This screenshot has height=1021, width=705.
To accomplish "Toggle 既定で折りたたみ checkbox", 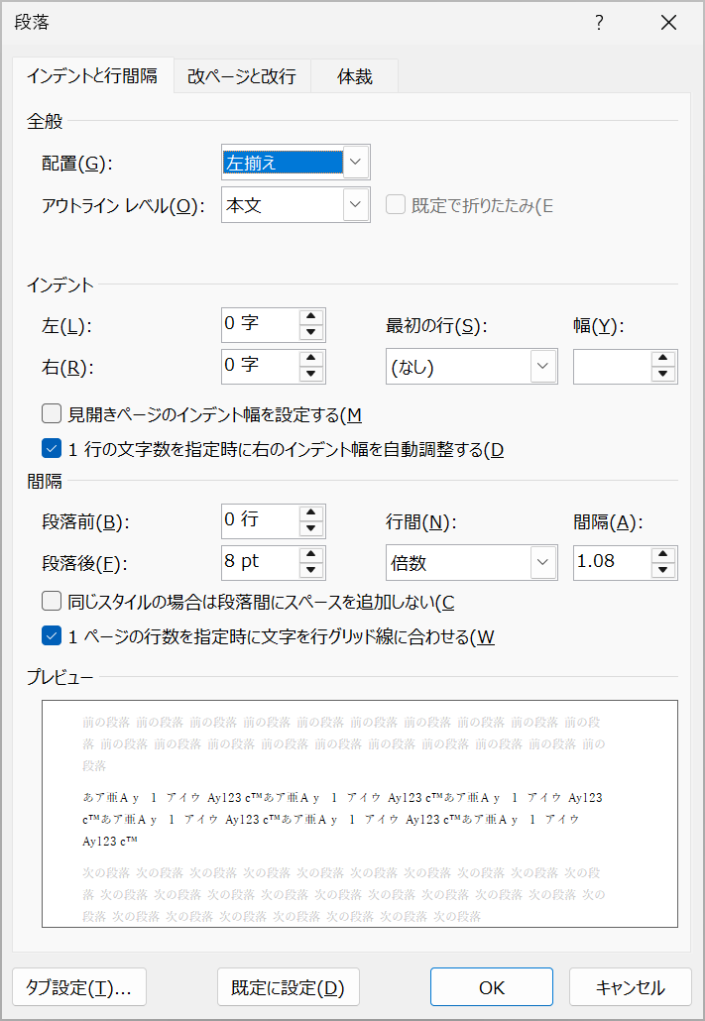I will [x=396, y=205].
